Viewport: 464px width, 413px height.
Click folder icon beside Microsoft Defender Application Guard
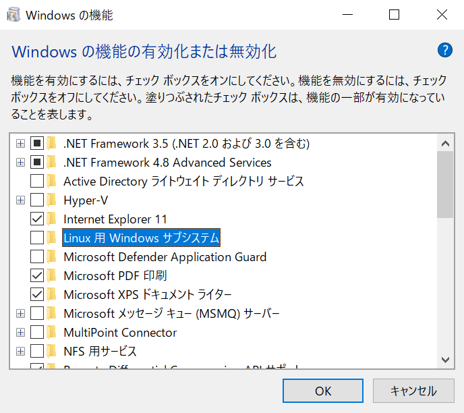[51, 256]
